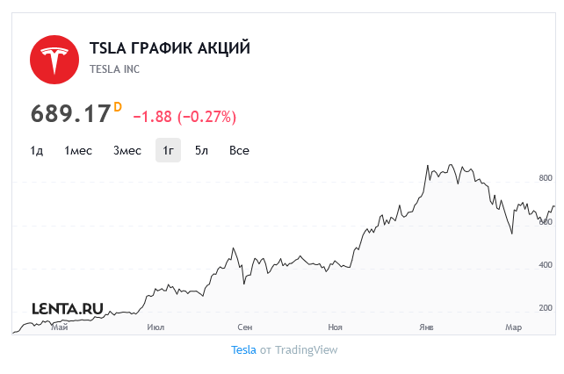The image size is (564, 374).
Task: Choose the selected 1г range tab
Action: (x=168, y=150)
